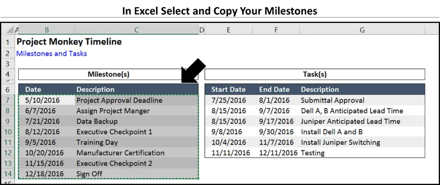Image resolution: width=440 pixels, height=185 pixels.
Task: Select the Training Day cell
Action: (137, 142)
